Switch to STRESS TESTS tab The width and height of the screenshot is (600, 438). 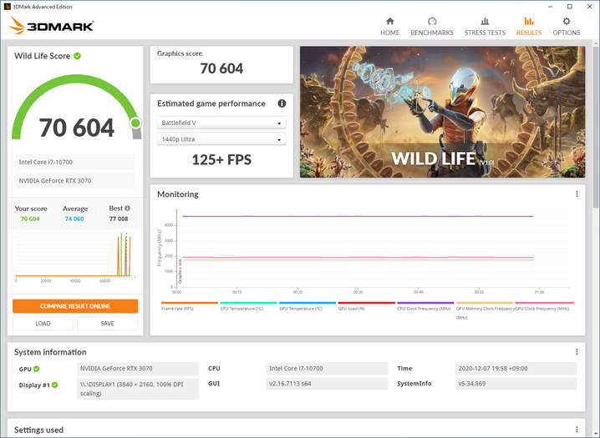(x=485, y=27)
